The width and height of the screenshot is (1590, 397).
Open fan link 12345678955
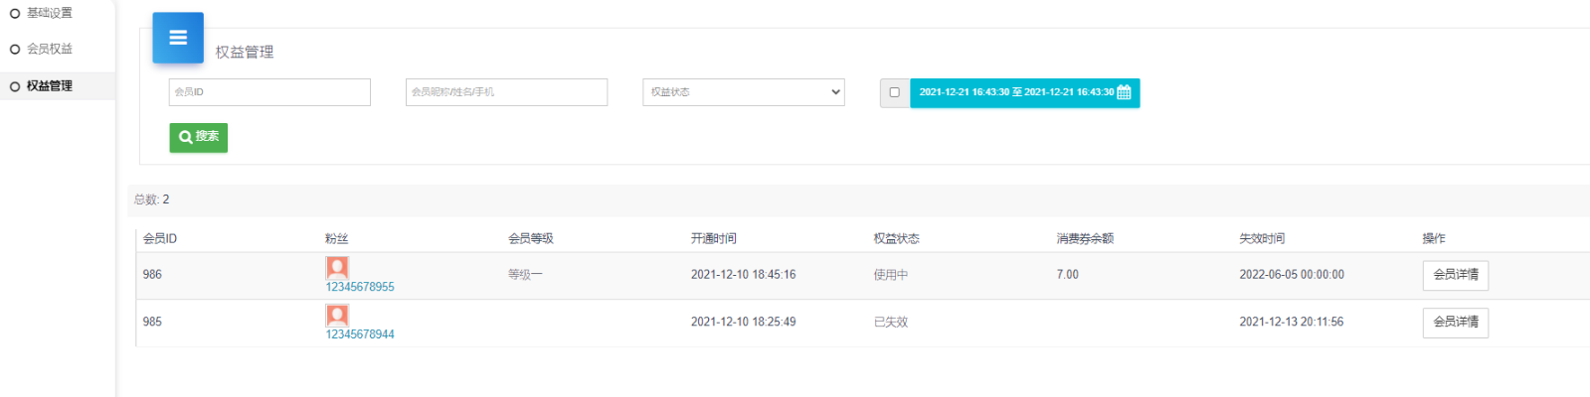pos(360,287)
